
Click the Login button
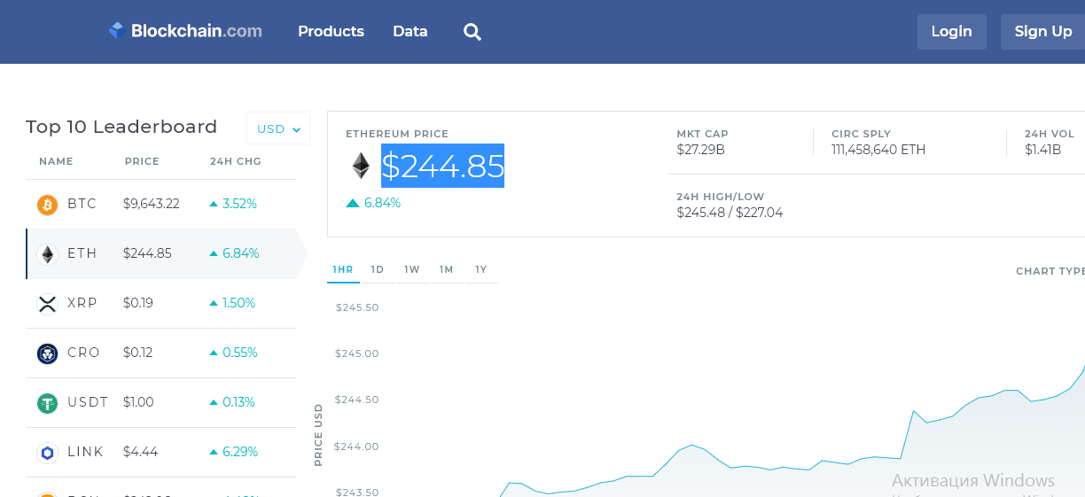[952, 32]
